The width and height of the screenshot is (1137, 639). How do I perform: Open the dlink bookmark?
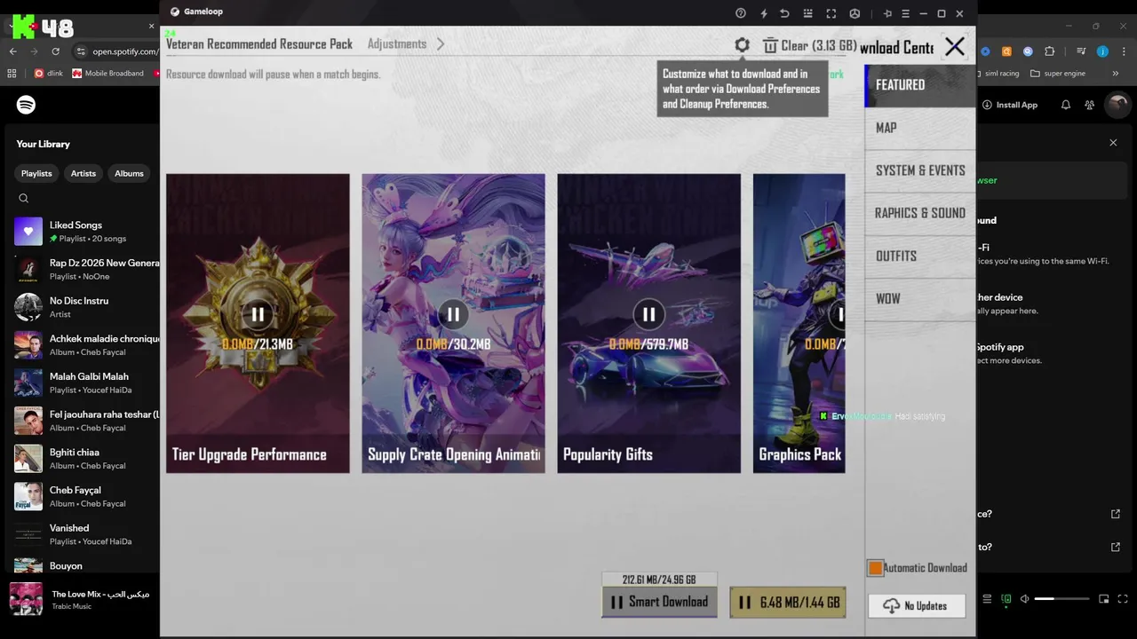point(49,74)
